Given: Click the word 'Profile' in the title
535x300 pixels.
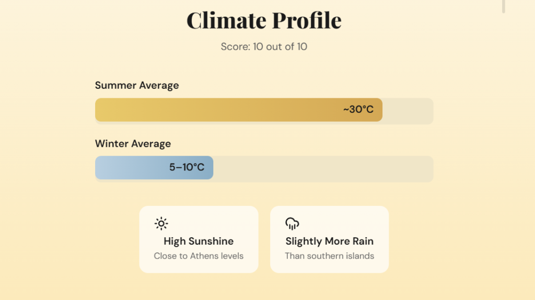Looking at the screenshot, I should (x=305, y=20).
